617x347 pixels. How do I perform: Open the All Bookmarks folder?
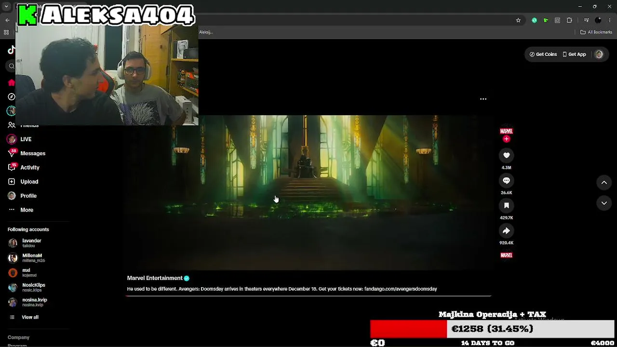(596, 32)
